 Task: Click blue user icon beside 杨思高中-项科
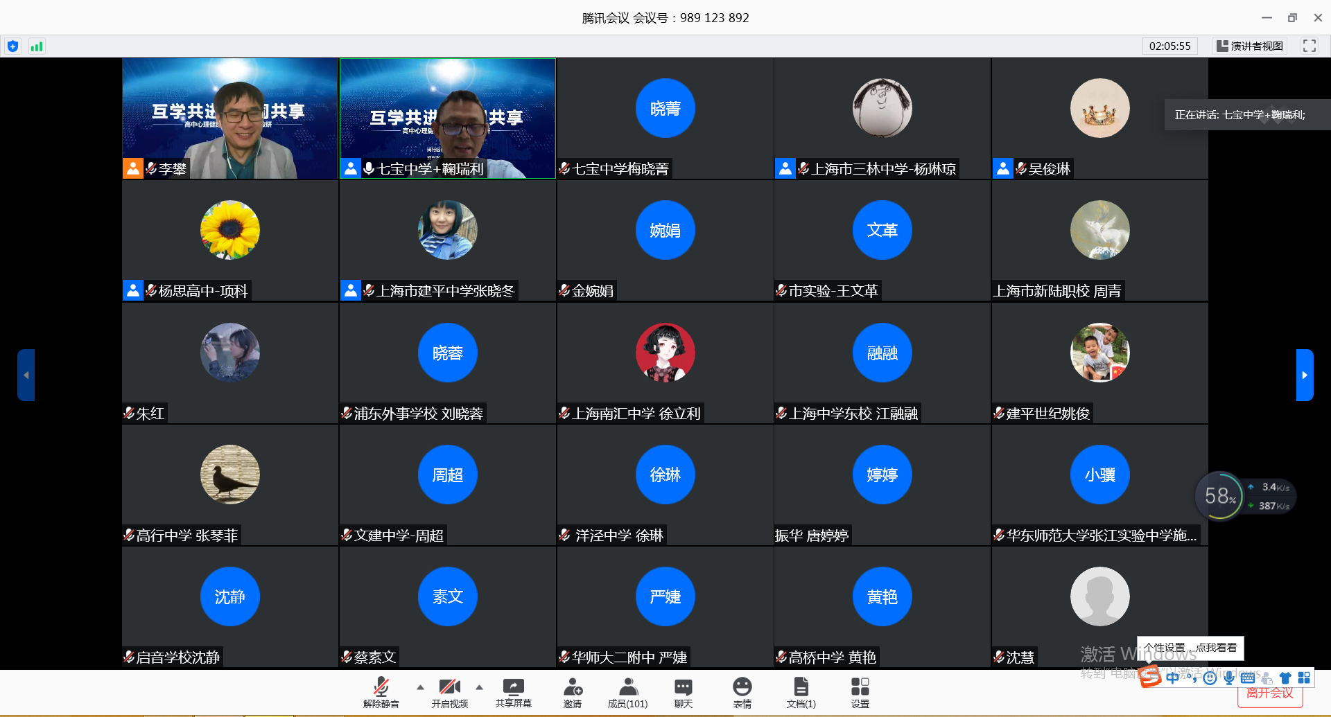click(133, 290)
